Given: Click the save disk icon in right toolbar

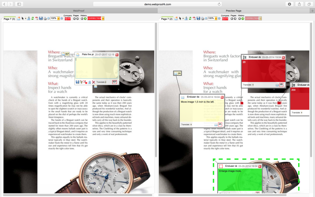Looking at the screenshot, I should 199,18.
